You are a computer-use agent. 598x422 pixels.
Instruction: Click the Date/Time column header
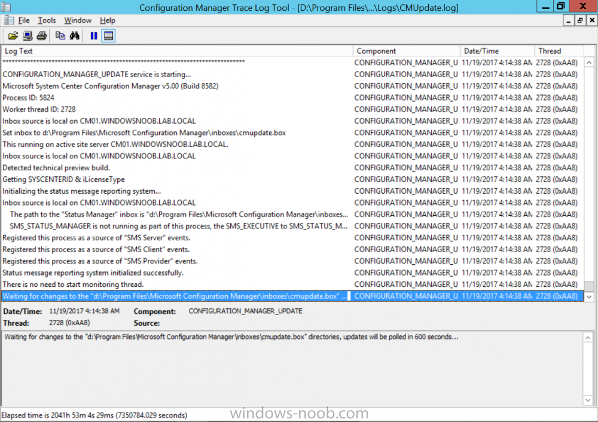click(x=498, y=51)
